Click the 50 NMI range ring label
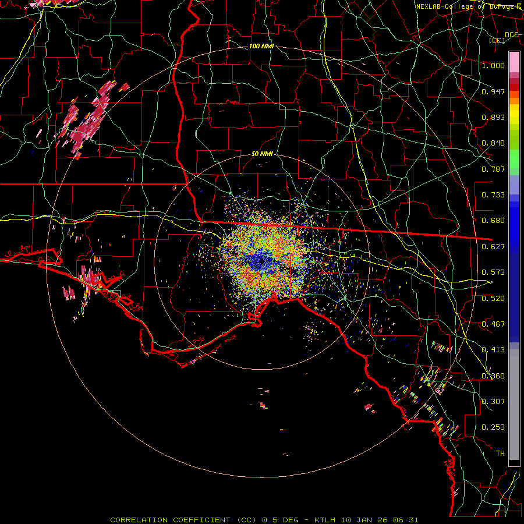Image resolution: width=524 pixels, height=524 pixels. [262, 154]
